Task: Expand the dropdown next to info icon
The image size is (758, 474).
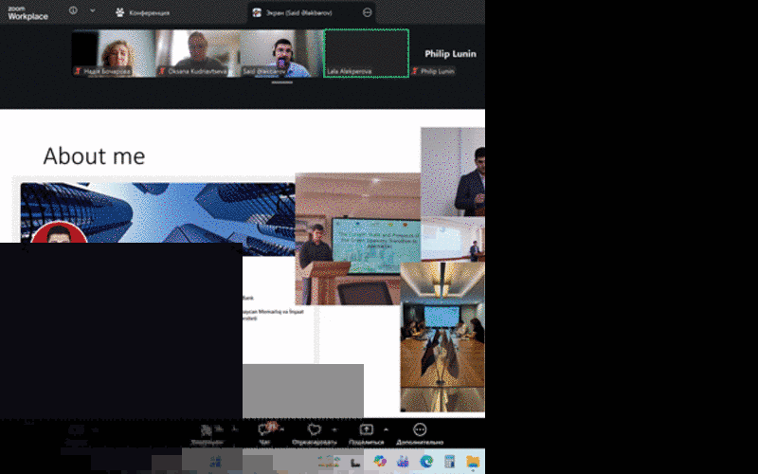Action: click(x=92, y=11)
